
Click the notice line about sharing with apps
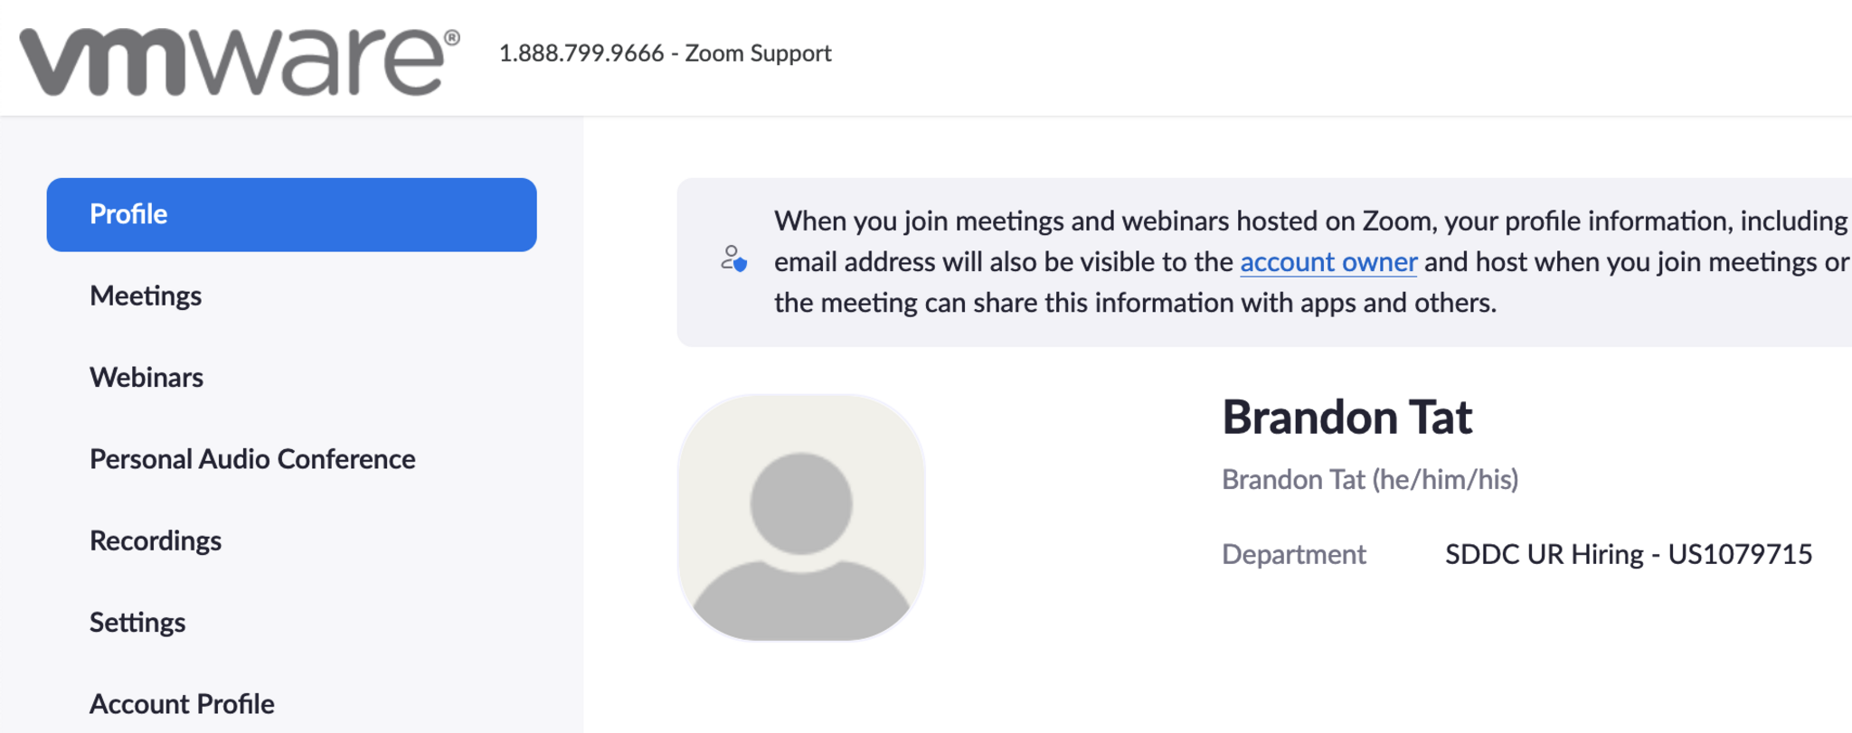(x=1135, y=303)
